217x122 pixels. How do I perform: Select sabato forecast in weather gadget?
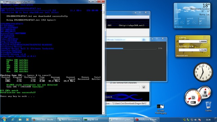pyautogui.click(x=204, y=21)
